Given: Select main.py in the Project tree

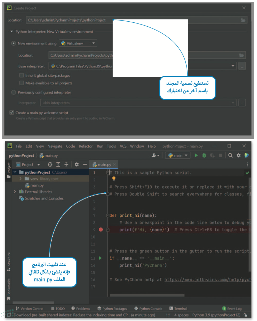Looking at the screenshot, I should (x=34, y=185).
